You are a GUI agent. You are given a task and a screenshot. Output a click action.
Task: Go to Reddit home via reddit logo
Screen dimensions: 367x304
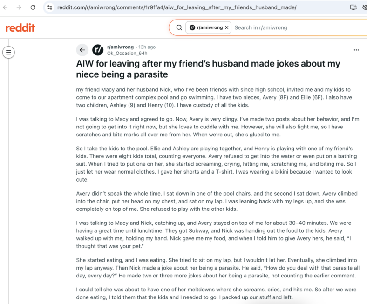click(x=20, y=27)
